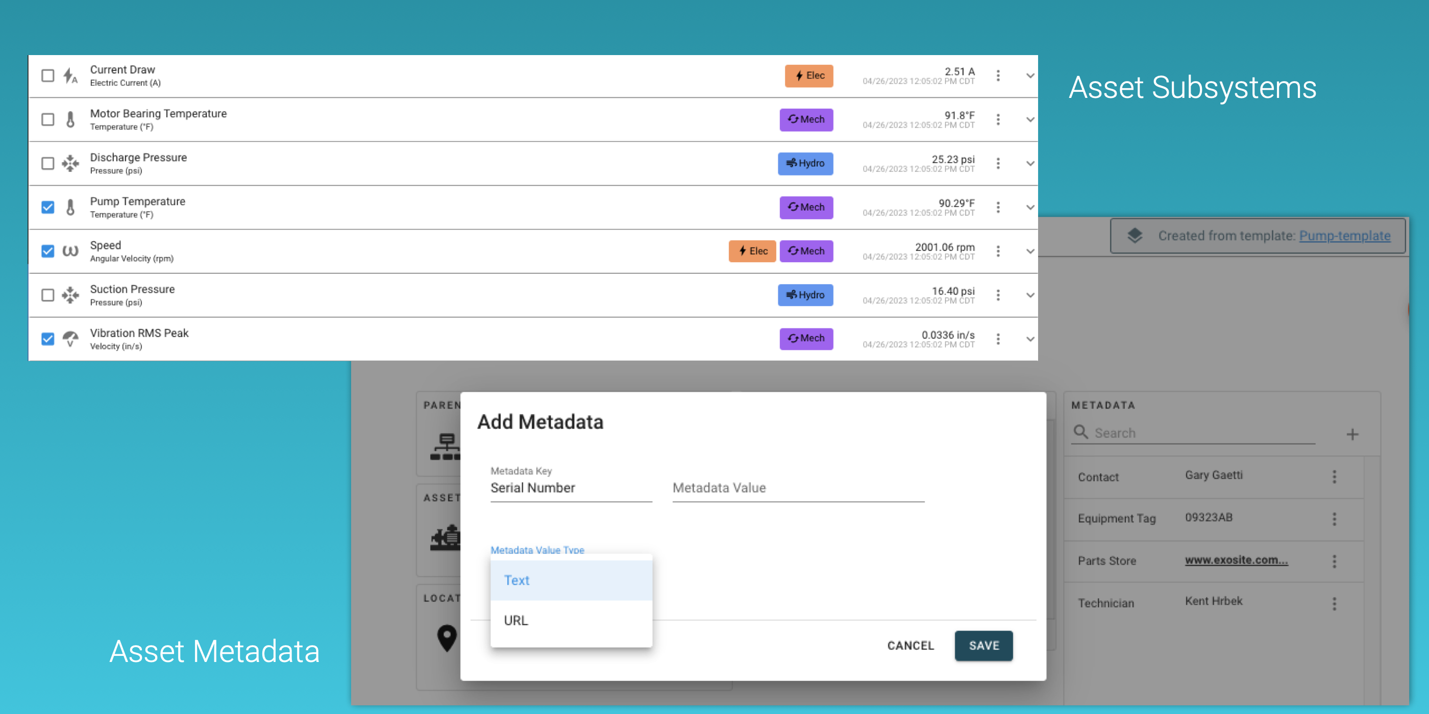This screenshot has height=714, width=1429.
Task: Open the Pump-template link
Action: point(1344,236)
